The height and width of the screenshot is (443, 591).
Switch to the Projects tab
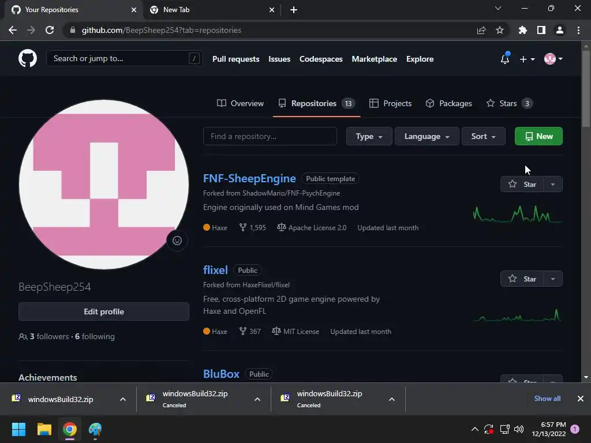[x=390, y=103]
